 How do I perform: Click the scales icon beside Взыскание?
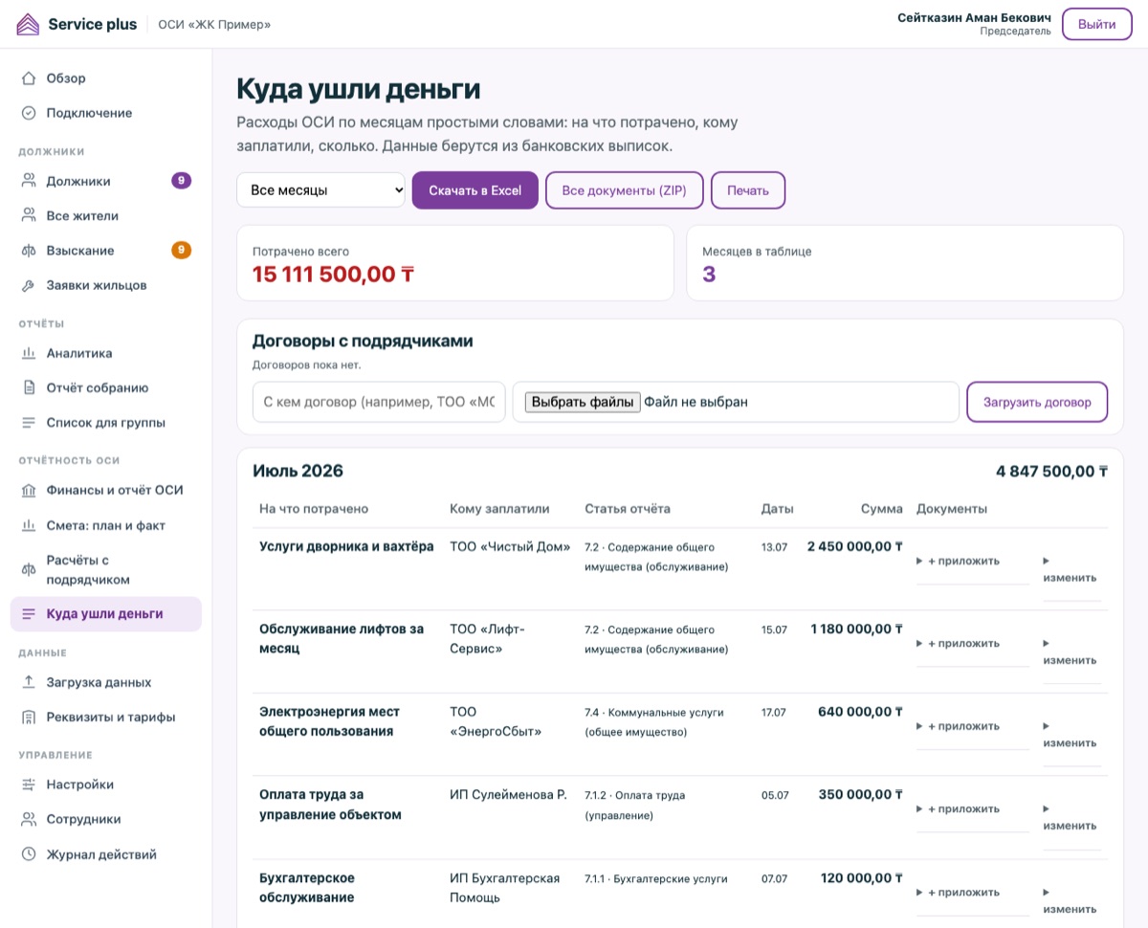29,251
